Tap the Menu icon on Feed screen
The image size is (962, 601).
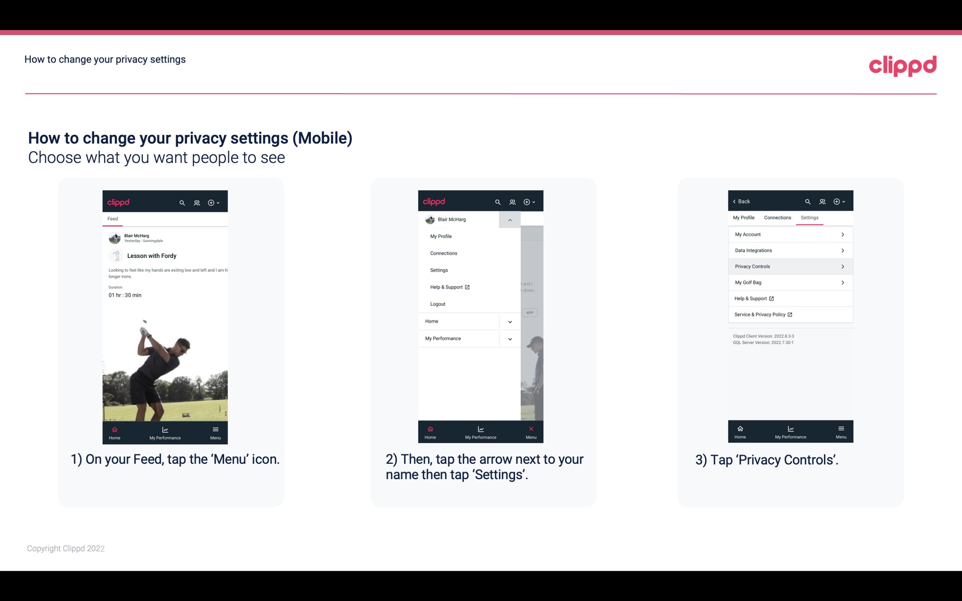pos(216,432)
